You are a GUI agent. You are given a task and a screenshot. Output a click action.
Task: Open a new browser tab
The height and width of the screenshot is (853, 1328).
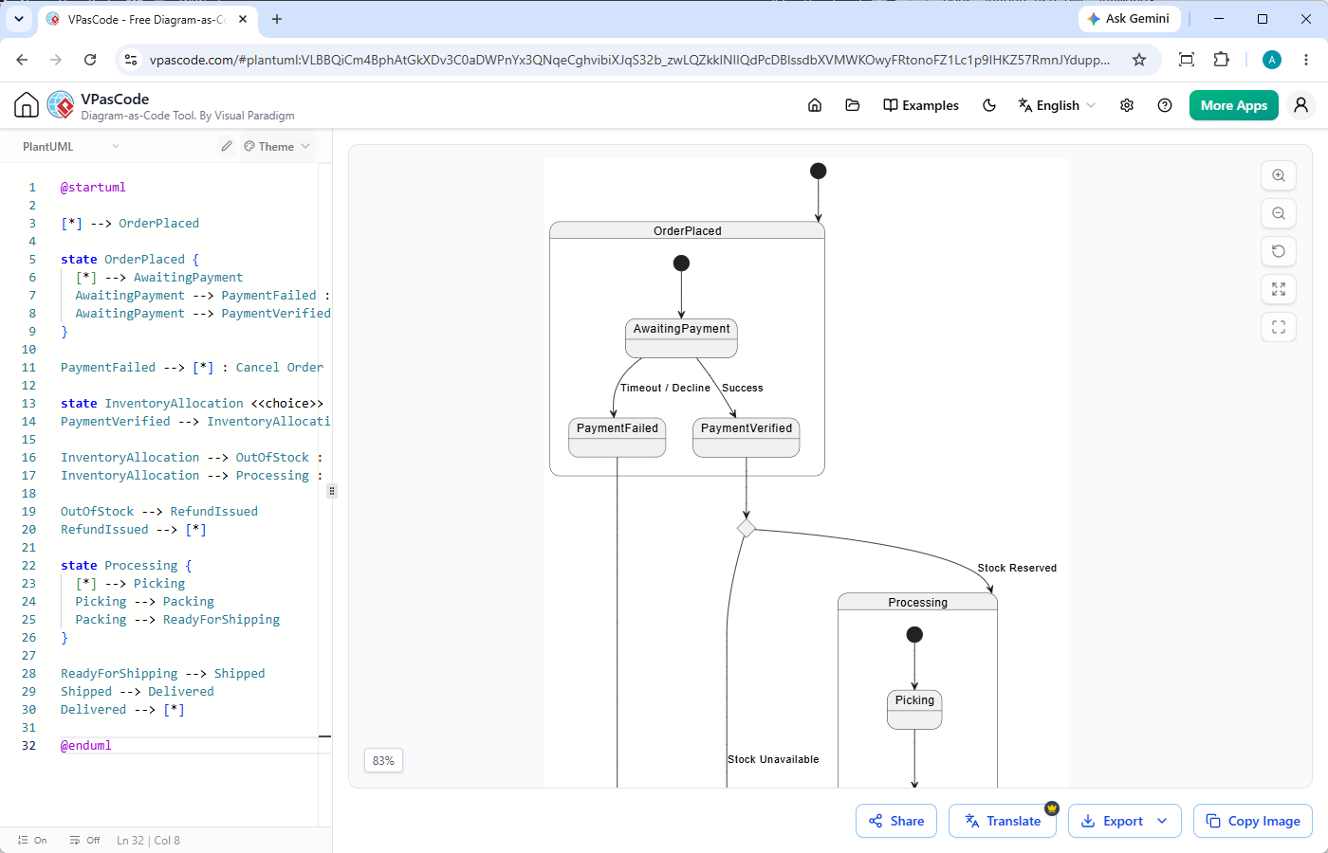pyautogui.click(x=277, y=19)
